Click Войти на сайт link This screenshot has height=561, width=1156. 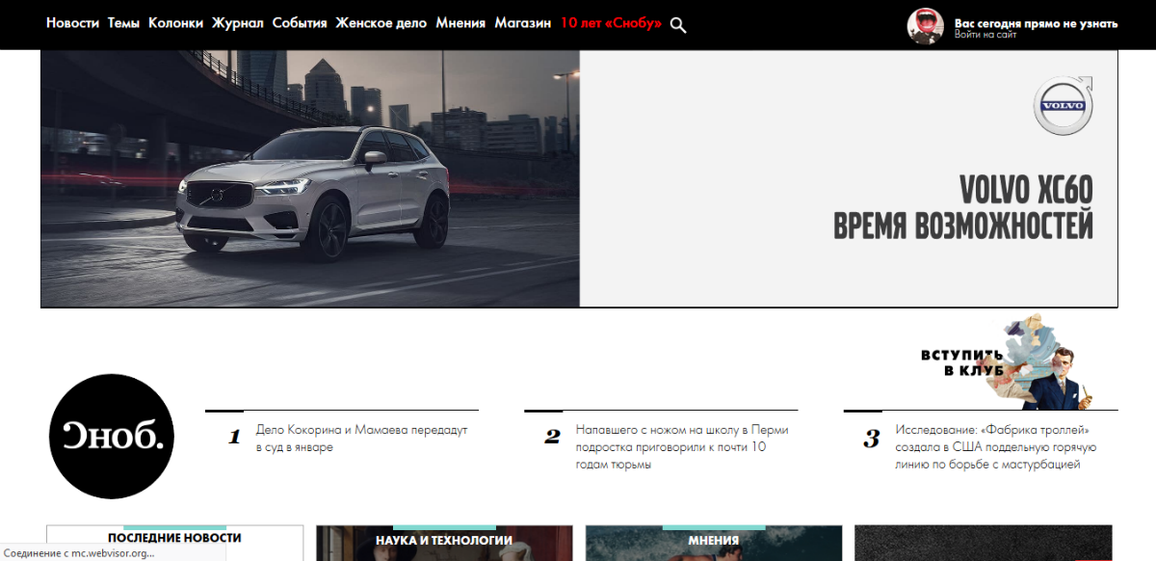tap(985, 35)
